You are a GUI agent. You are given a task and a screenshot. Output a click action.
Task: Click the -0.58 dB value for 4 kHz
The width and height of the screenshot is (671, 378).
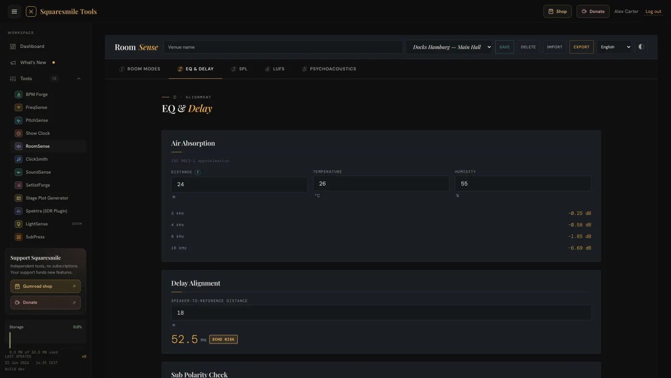point(579,225)
